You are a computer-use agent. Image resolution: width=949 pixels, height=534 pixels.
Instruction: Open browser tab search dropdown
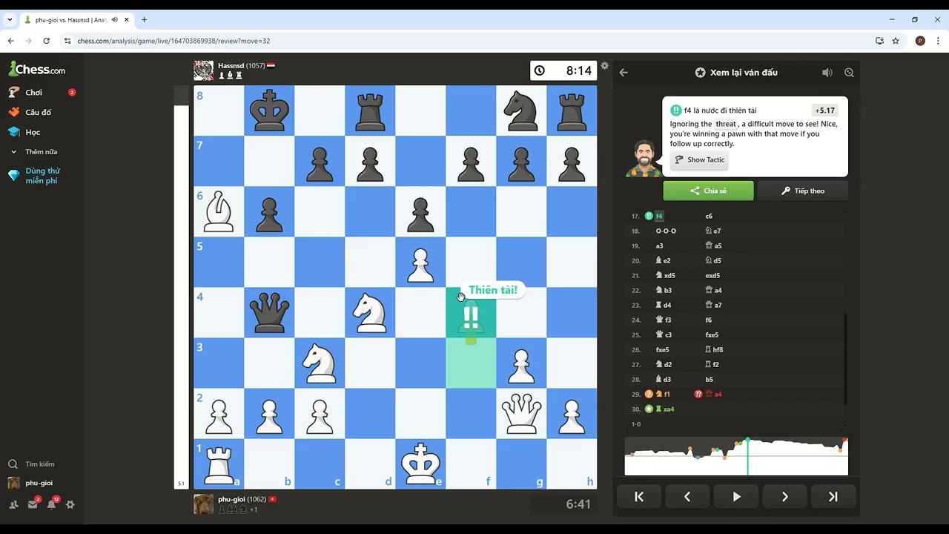pos(10,19)
